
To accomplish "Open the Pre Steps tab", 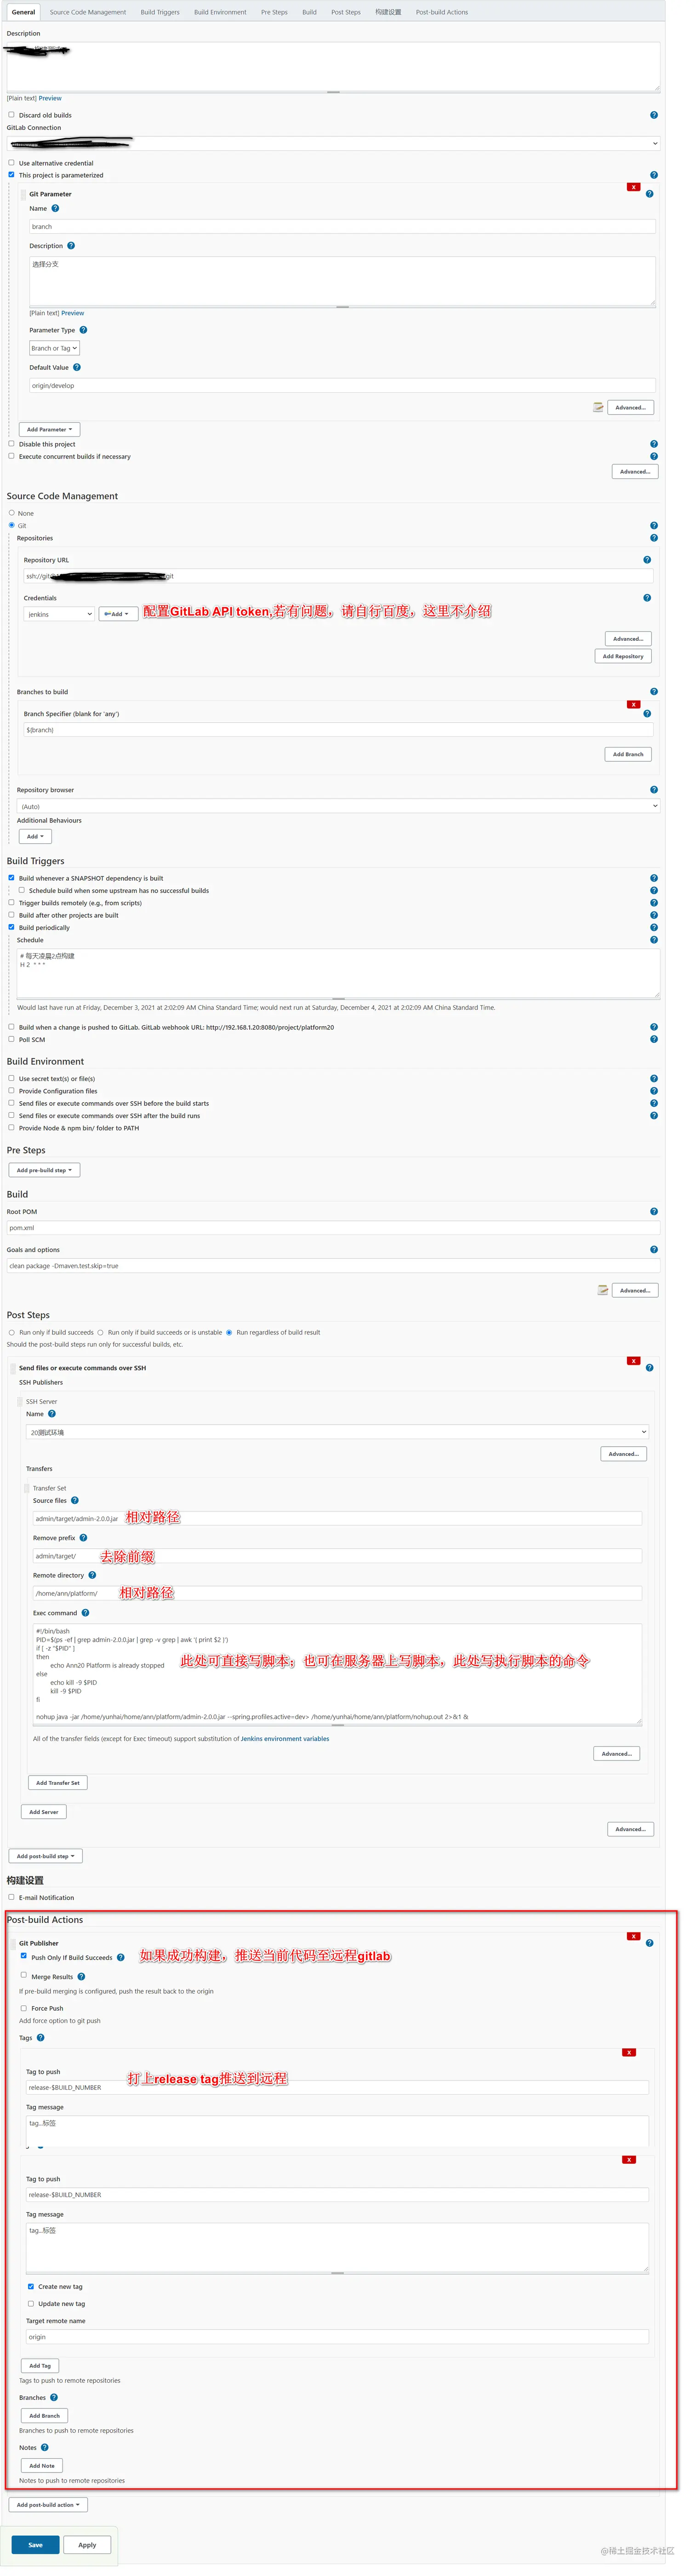I will point(273,12).
